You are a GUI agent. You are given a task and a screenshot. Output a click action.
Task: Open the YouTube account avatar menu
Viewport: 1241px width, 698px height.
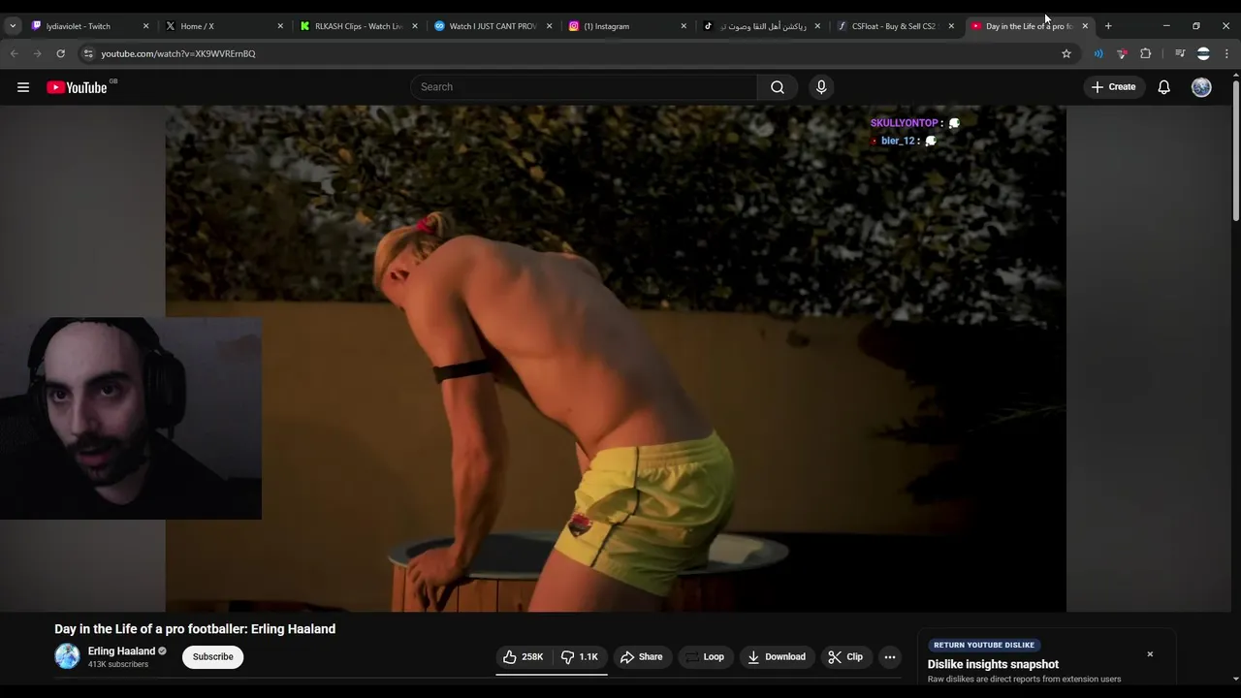(1201, 87)
